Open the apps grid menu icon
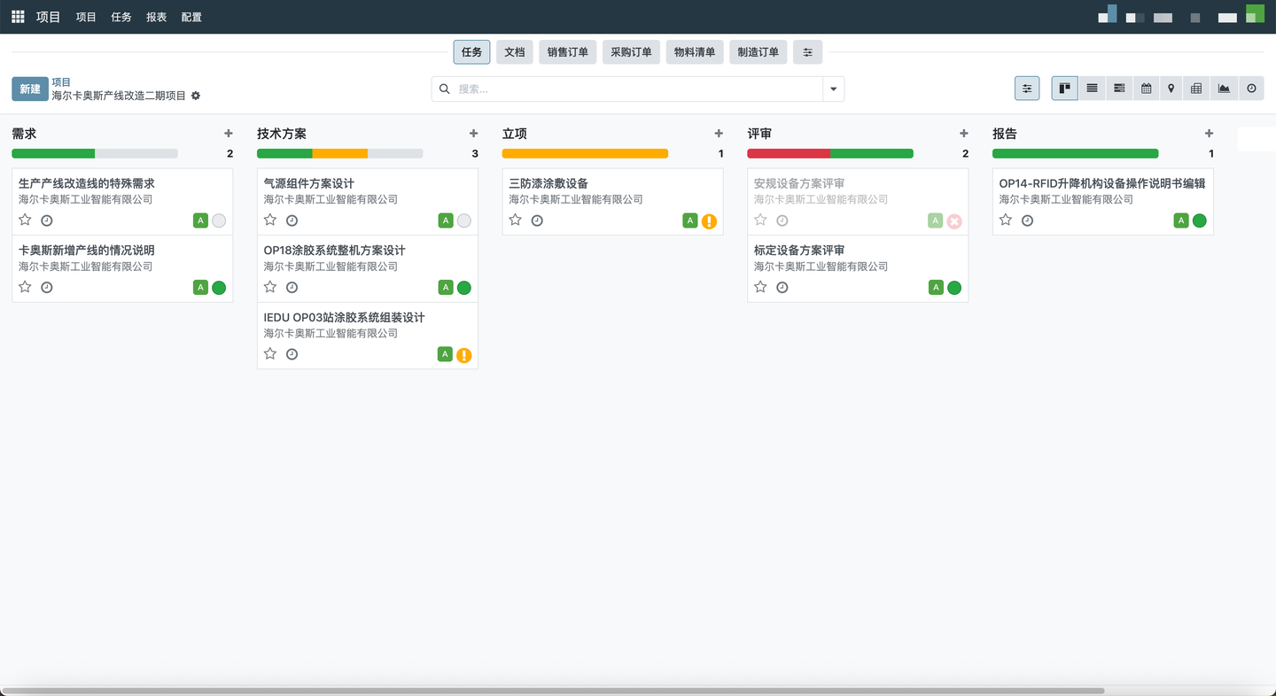Screen dimensions: 1276x696 (x=18, y=17)
